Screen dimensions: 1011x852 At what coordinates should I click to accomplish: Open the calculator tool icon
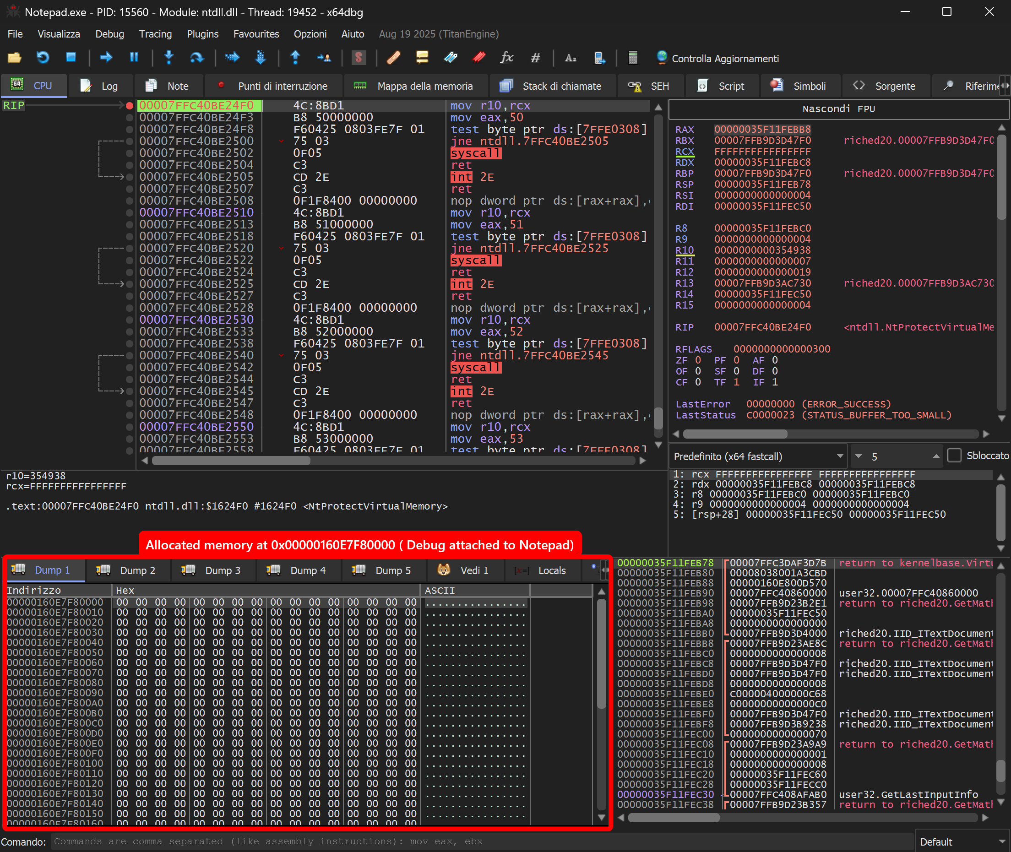tap(633, 58)
